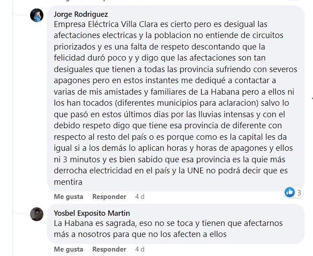Open Yosbel Exposito Martin's profile picture
This screenshot has width=313, height=256.
37,214
